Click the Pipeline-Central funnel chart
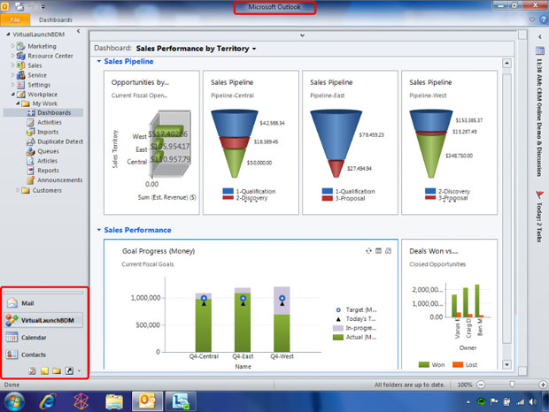Viewport: 549px width, 412px height. [251, 142]
